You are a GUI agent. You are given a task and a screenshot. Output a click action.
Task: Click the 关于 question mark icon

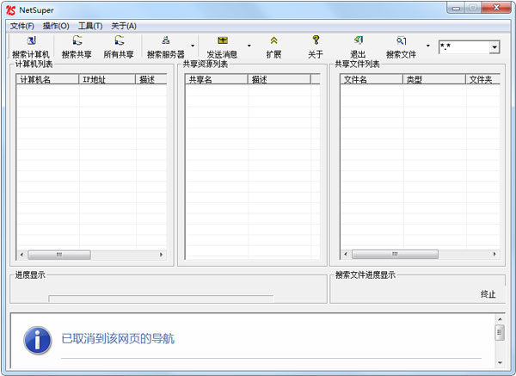click(316, 40)
